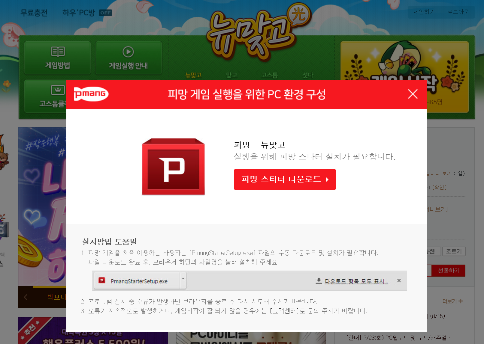Viewport: 484px width, 344px height.
Task: Open the 고객센터 link in help text
Action: click(284, 311)
